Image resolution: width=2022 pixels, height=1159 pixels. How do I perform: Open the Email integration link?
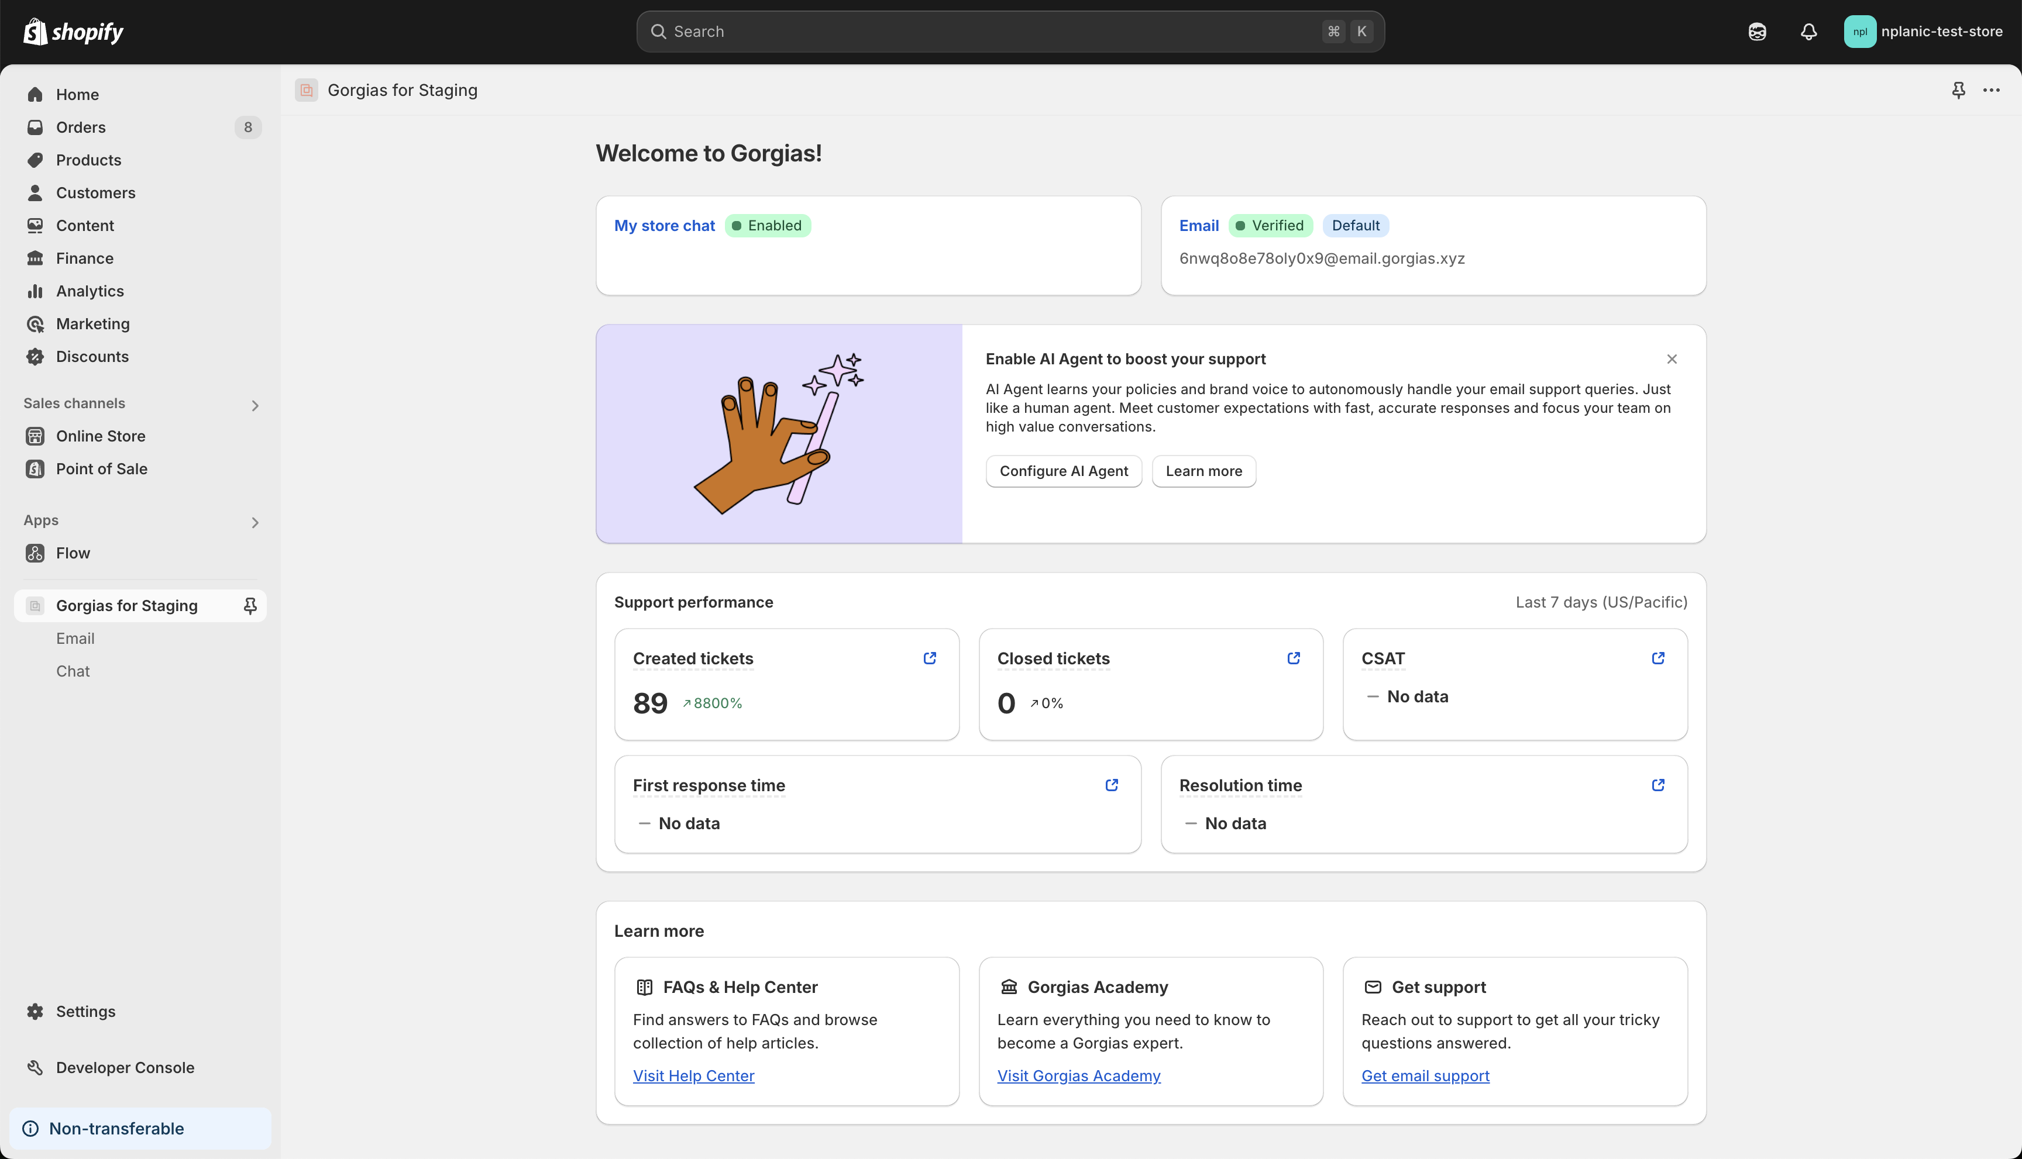coord(1199,226)
